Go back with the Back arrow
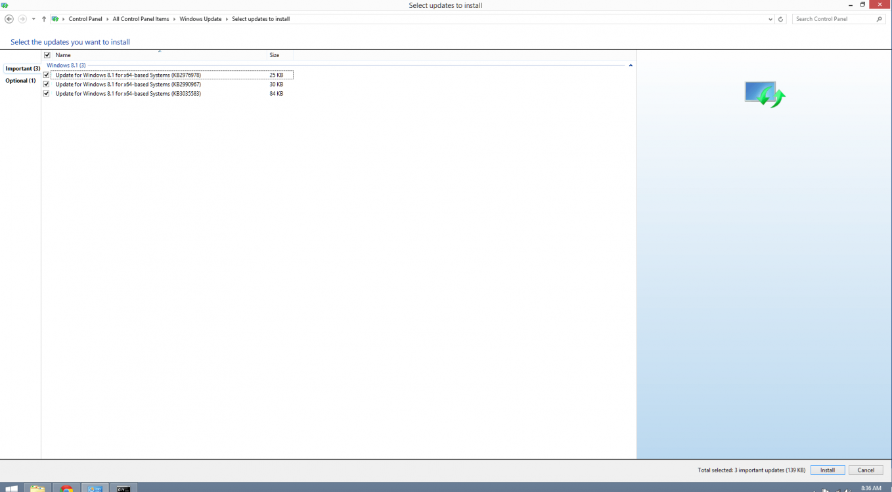The height and width of the screenshot is (492, 892). pyautogui.click(x=9, y=19)
